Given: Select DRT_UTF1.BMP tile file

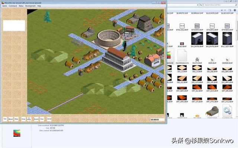Looking at the screenshot, I should (212, 100).
